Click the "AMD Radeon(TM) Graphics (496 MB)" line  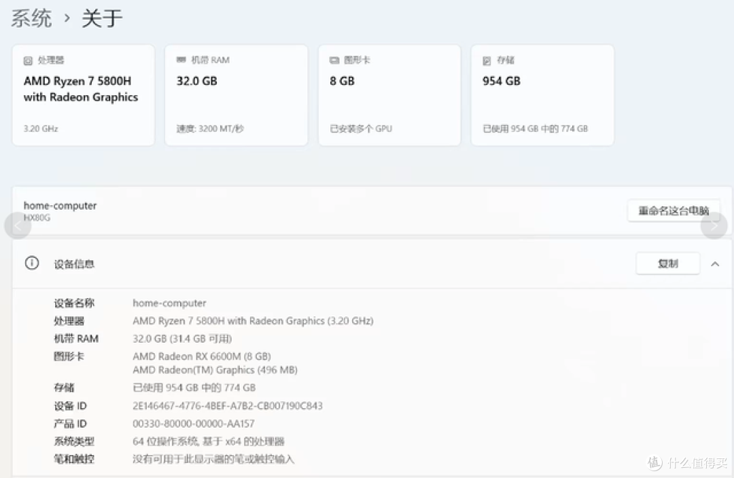[215, 370]
